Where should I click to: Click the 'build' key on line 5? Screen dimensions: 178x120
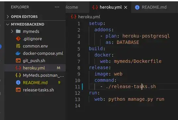click(x=96, y=49)
